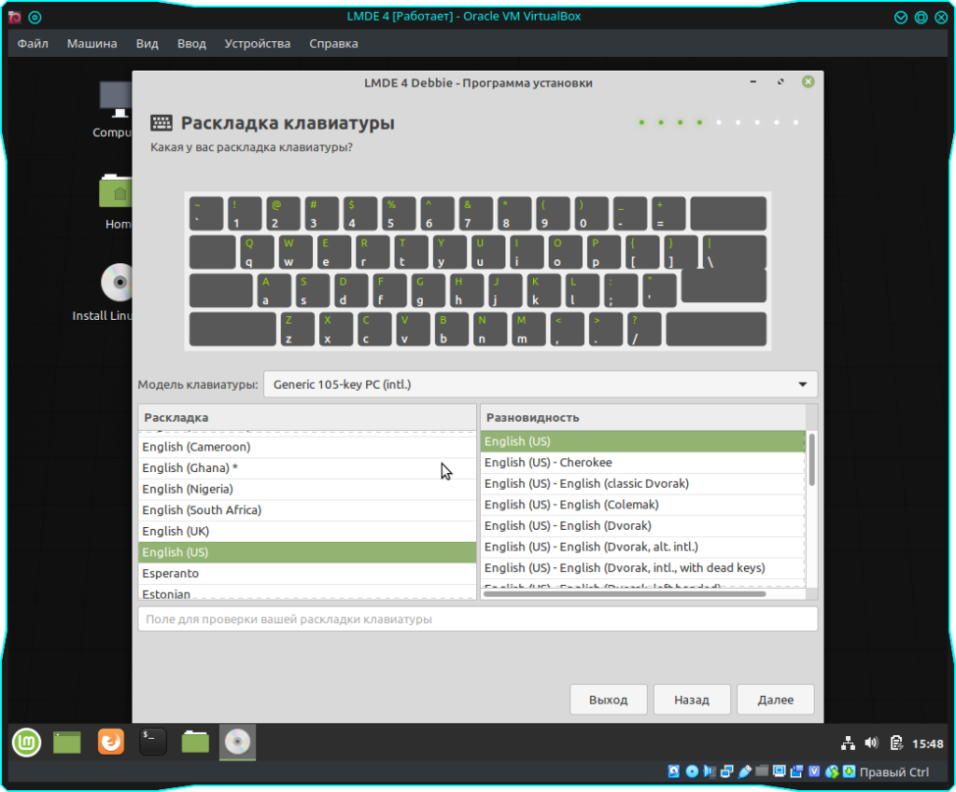The width and height of the screenshot is (956, 792).
Task: Click the network connection tray icon
Action: coord(848,743)
